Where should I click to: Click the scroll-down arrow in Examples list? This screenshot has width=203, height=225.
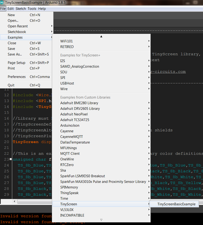pos(101,220)
